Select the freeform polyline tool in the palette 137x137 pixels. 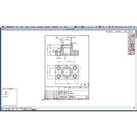tap(129, 46)
